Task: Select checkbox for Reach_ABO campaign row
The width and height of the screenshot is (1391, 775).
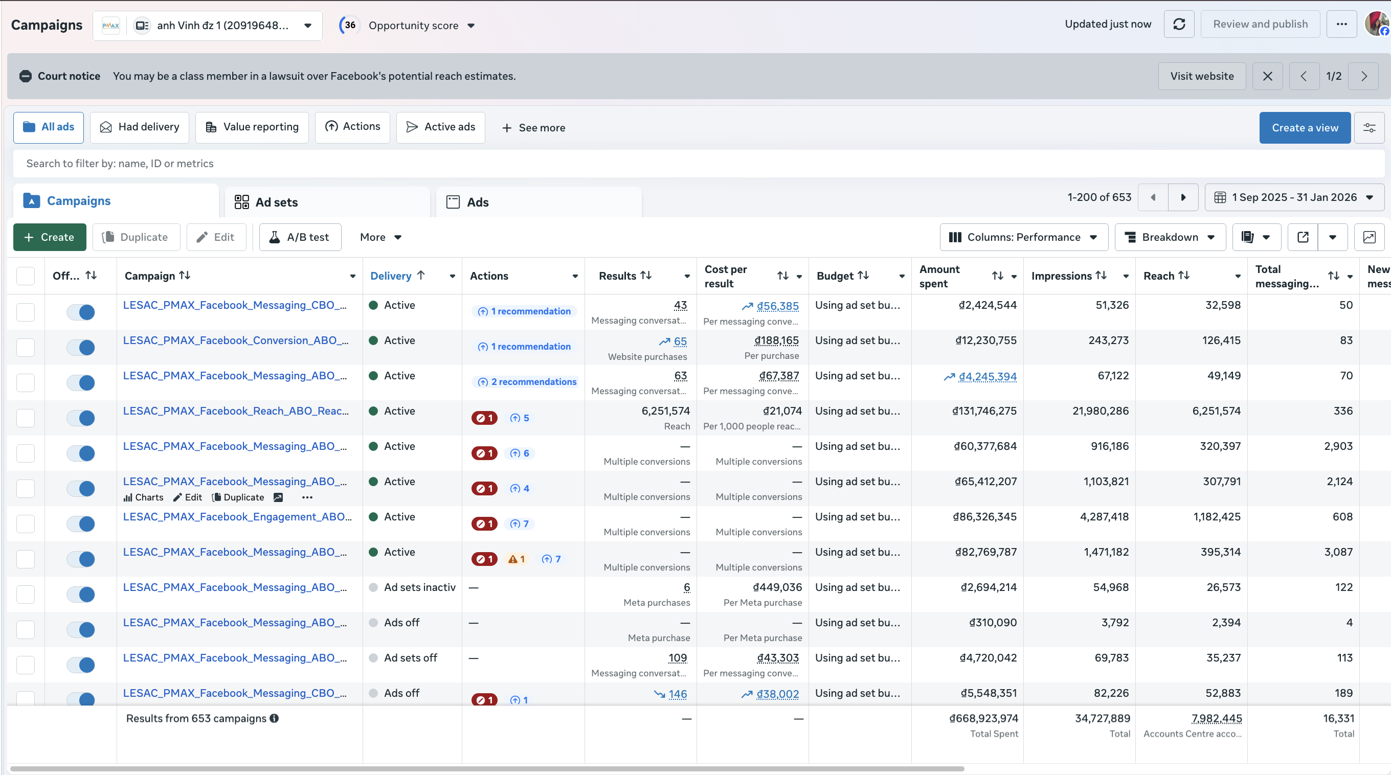Action: click(x=26, y=418)
